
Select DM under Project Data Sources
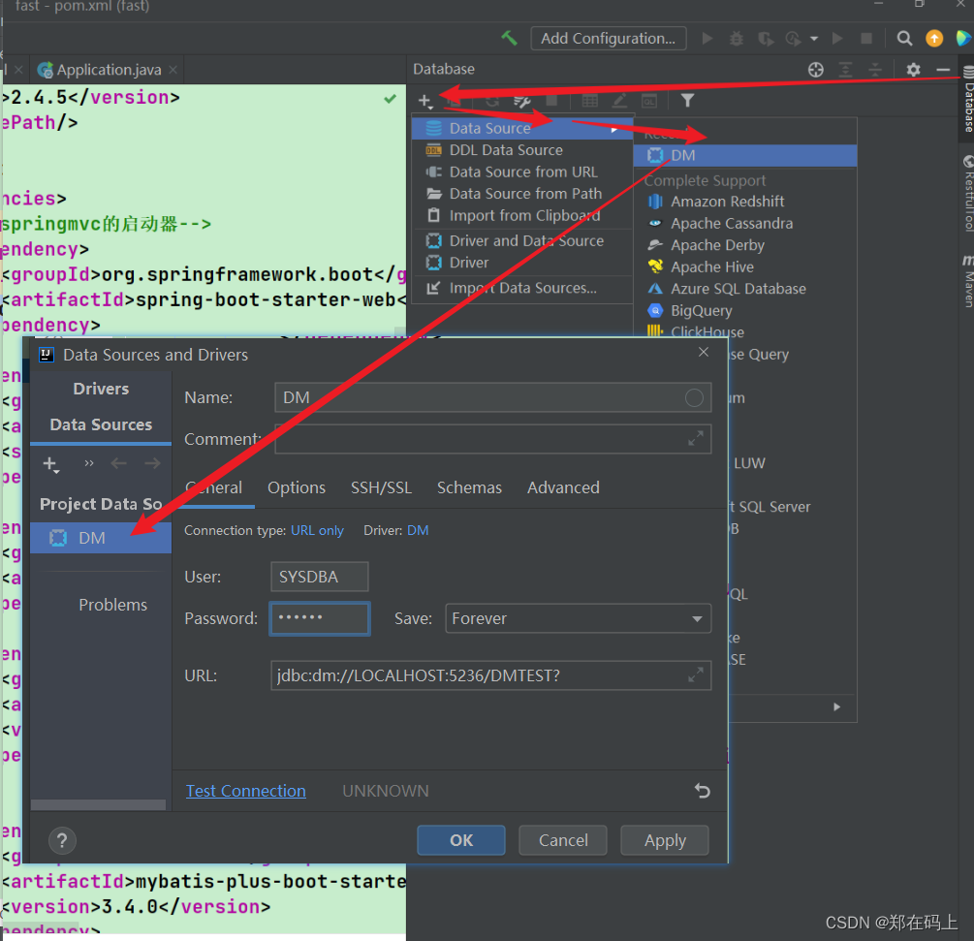pyautogui.click(x=101, y=538)
